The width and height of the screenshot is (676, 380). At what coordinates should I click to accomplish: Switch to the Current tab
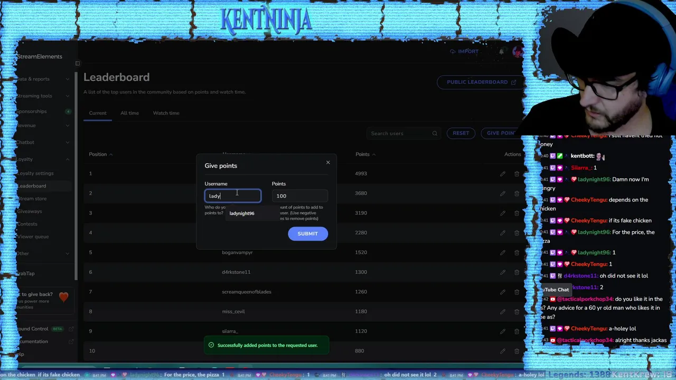point(98,113)
